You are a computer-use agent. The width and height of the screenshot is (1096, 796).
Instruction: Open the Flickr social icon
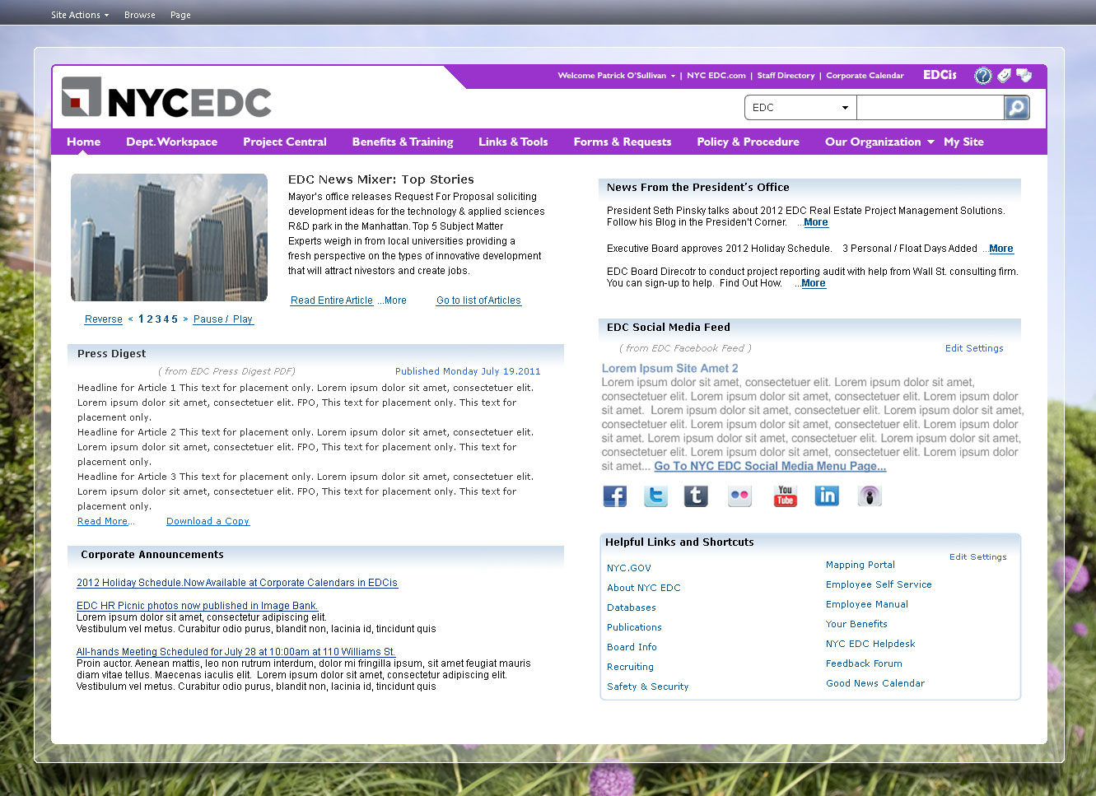pos(739,496)
